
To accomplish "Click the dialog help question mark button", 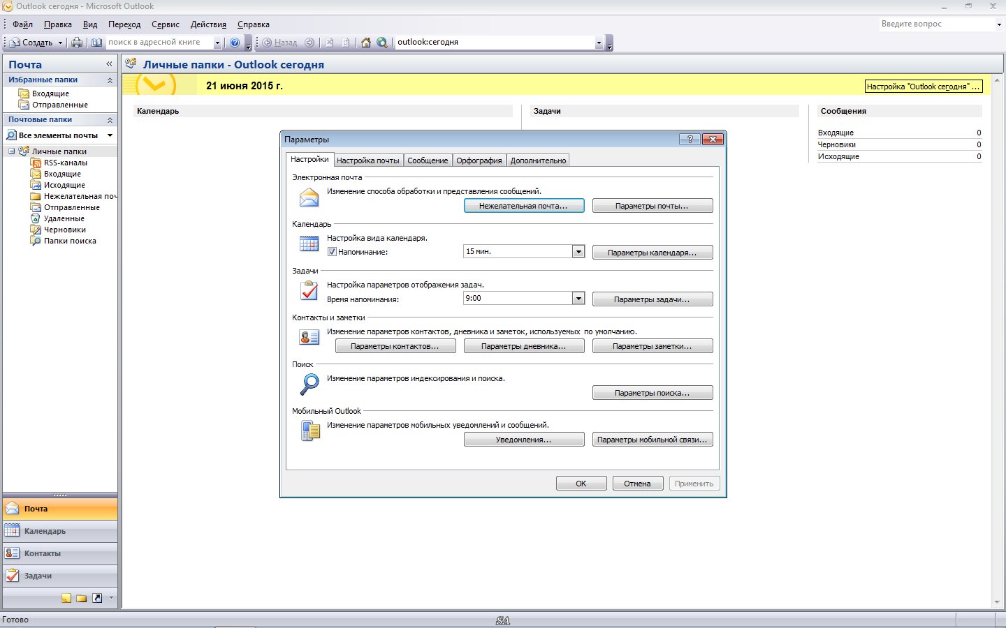I will pyautogui.click(x=690, y=139).
